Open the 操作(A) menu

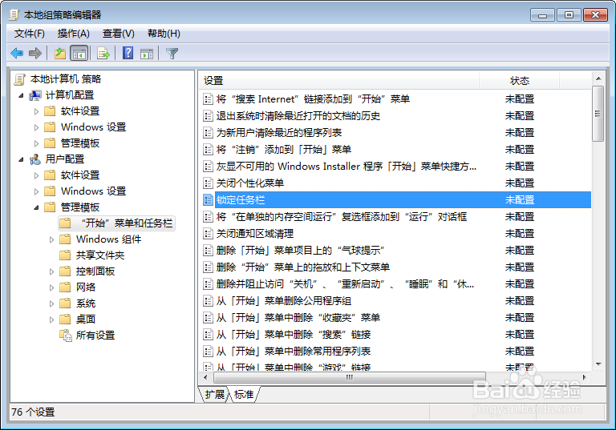coord(74,34)
